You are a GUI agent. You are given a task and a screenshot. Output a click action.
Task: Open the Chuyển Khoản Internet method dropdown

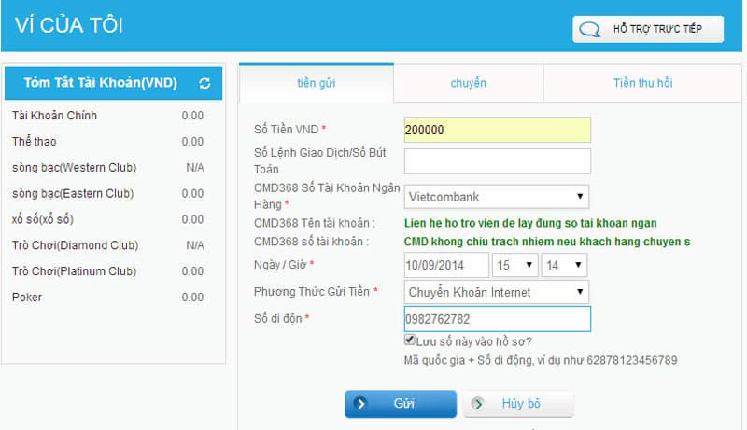(497, 292)
